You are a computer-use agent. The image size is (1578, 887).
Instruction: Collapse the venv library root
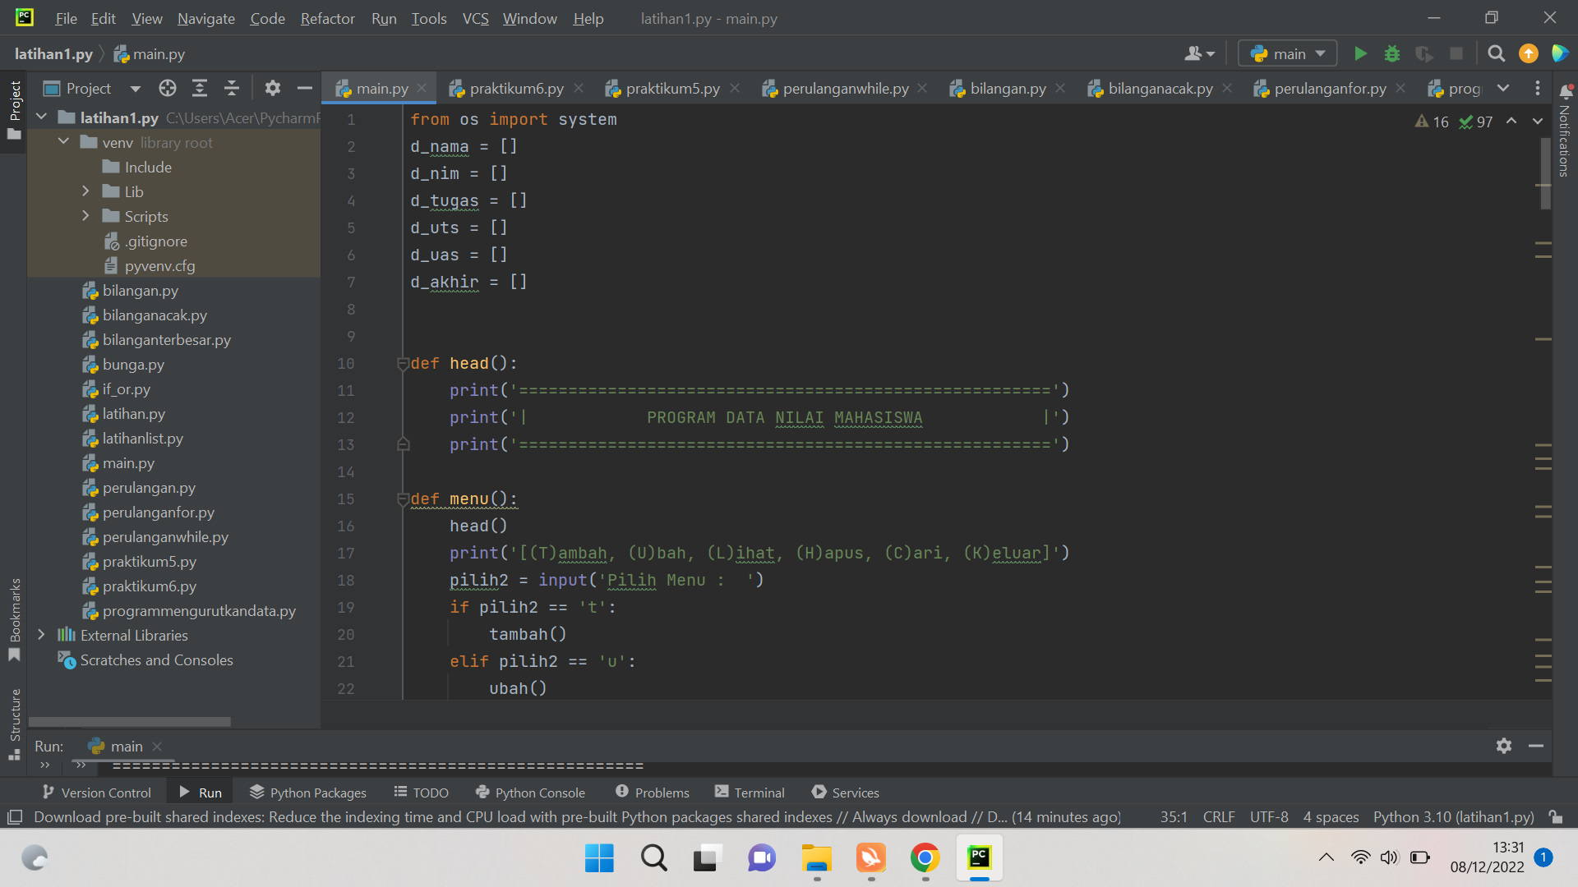[63, 141]
